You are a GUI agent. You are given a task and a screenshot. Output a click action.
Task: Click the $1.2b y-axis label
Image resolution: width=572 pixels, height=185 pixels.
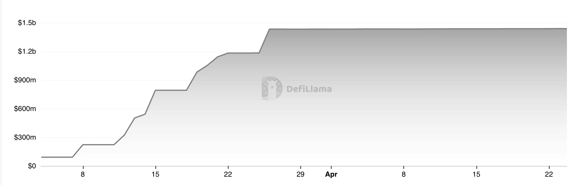(27, 52)
